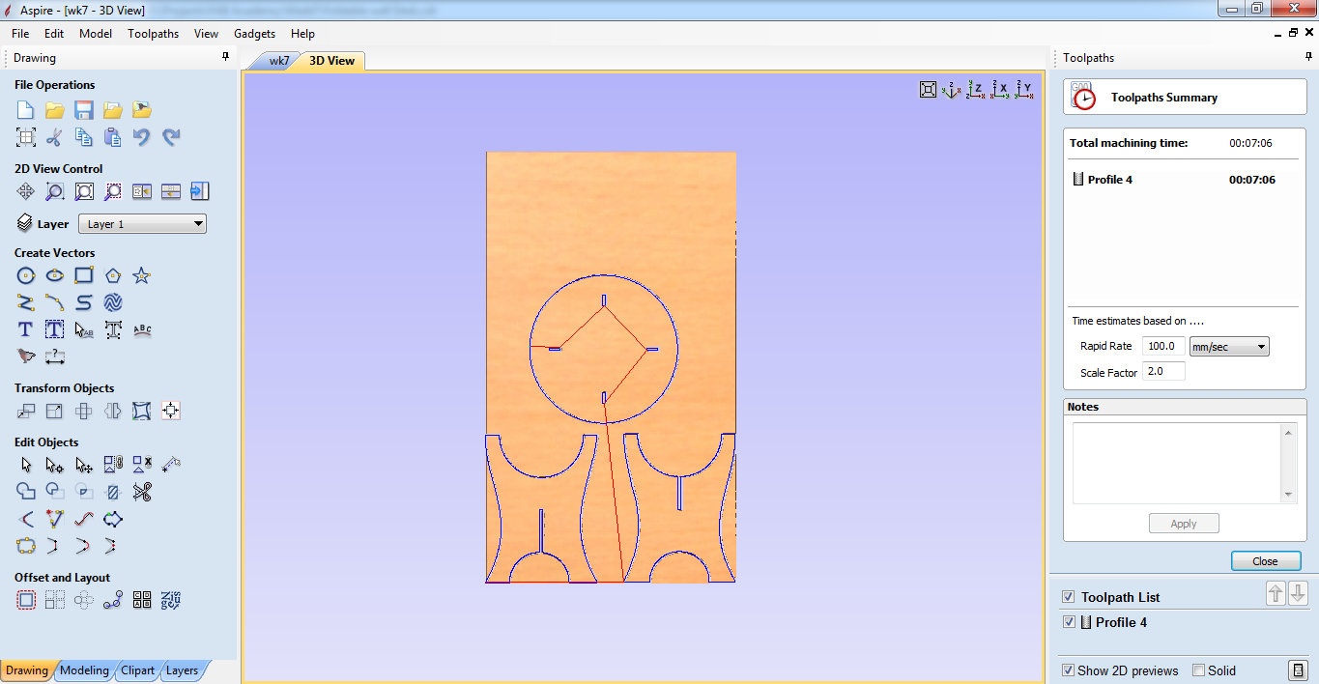Click the Scale Factor input field
Screen dimensions: 1319x684
[1163, 371]
